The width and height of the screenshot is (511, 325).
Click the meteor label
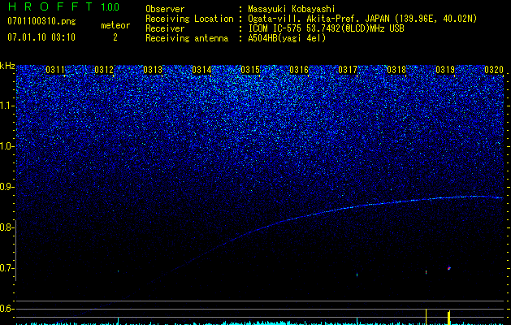115,25
